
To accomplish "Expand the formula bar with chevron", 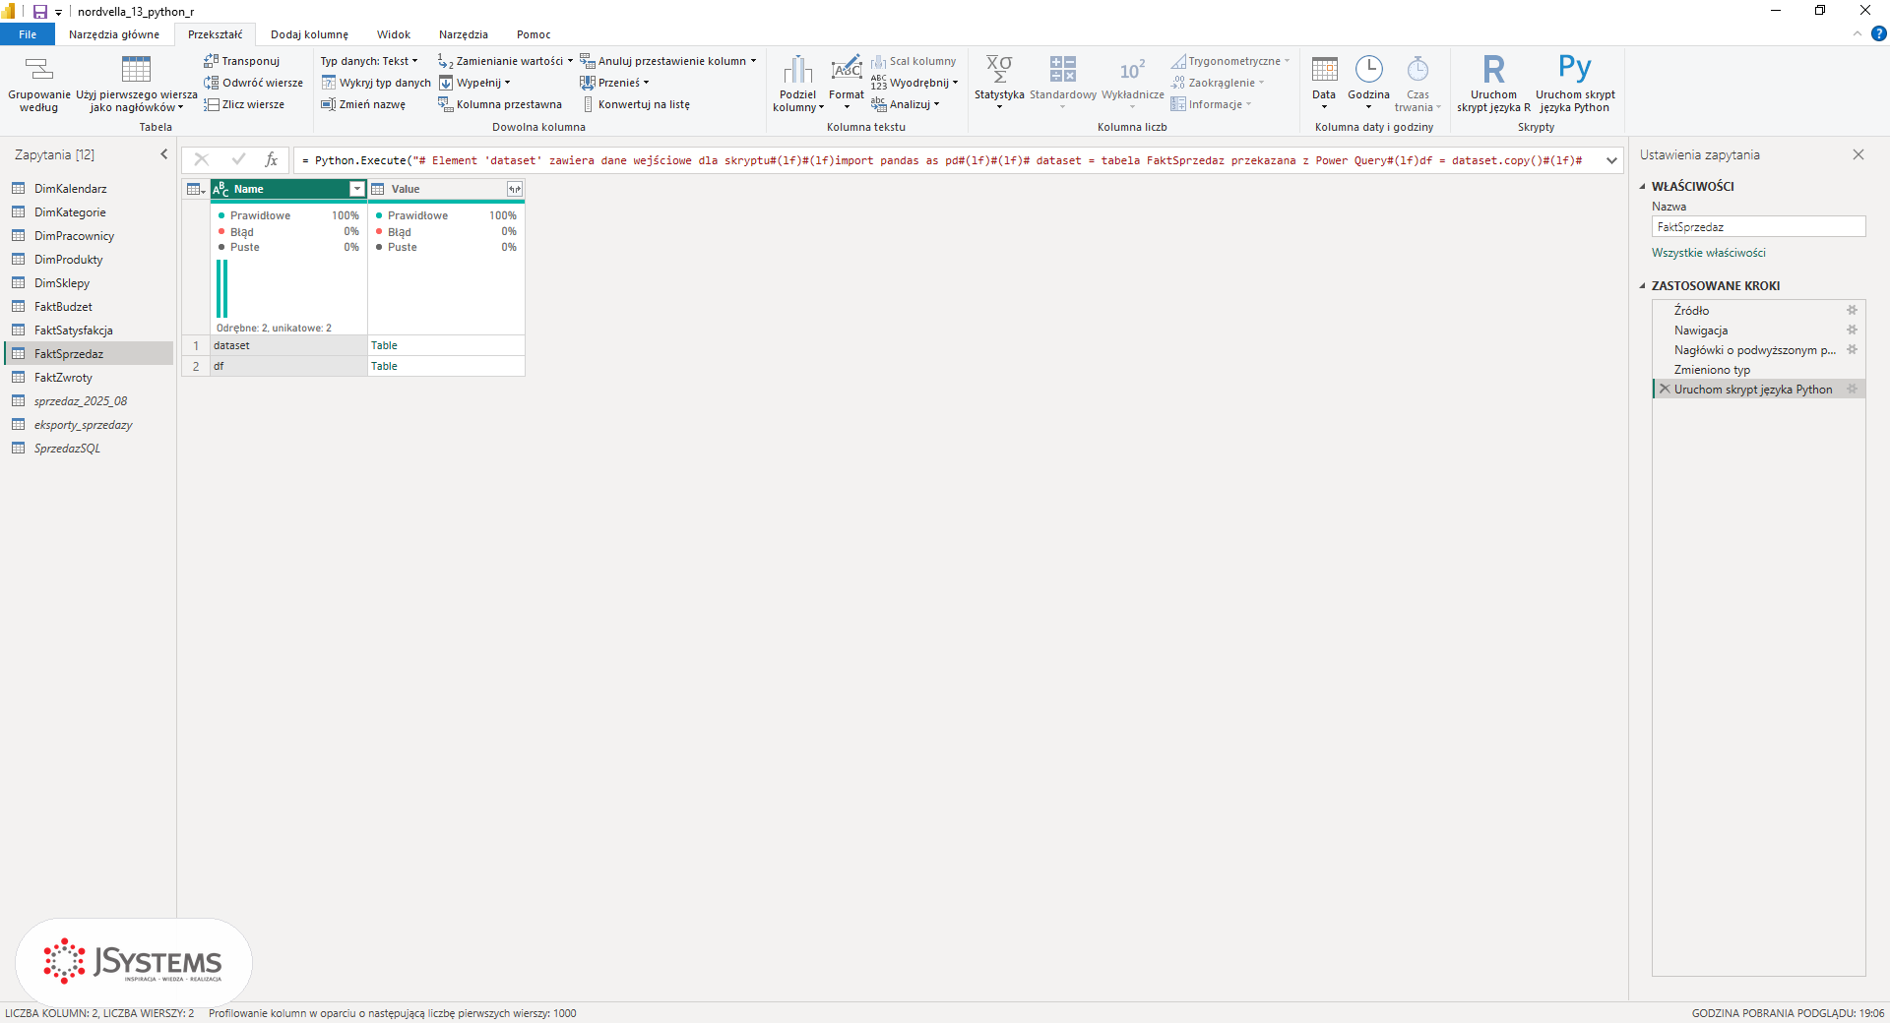I will tap(1611, 159).
